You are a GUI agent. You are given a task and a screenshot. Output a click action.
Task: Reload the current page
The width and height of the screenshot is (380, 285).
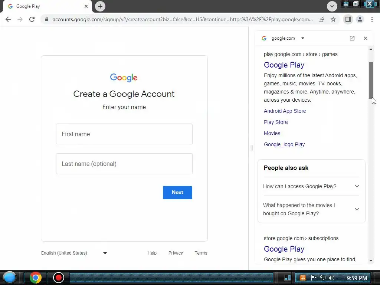32,19
